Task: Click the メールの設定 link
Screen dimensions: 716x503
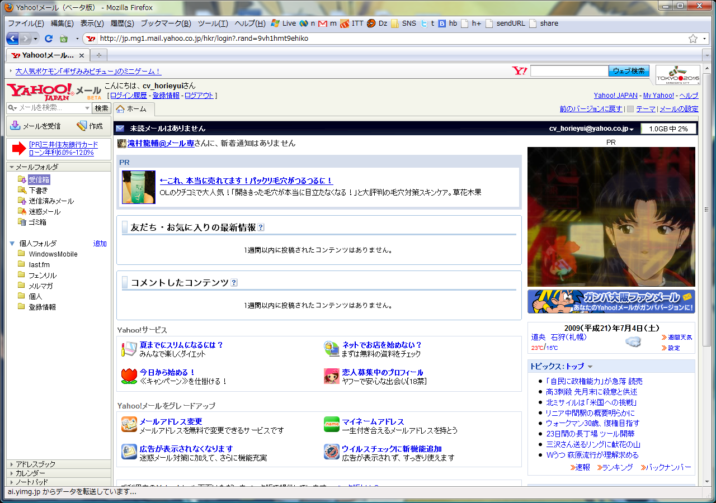Action: [x=679, y=109]
